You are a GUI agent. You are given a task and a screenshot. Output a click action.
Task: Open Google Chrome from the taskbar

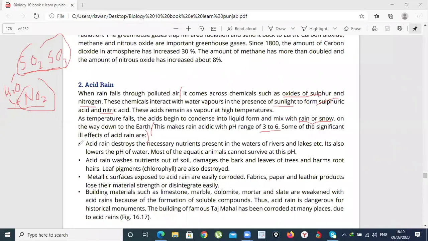pyautogui.click(x=204, y=235)
